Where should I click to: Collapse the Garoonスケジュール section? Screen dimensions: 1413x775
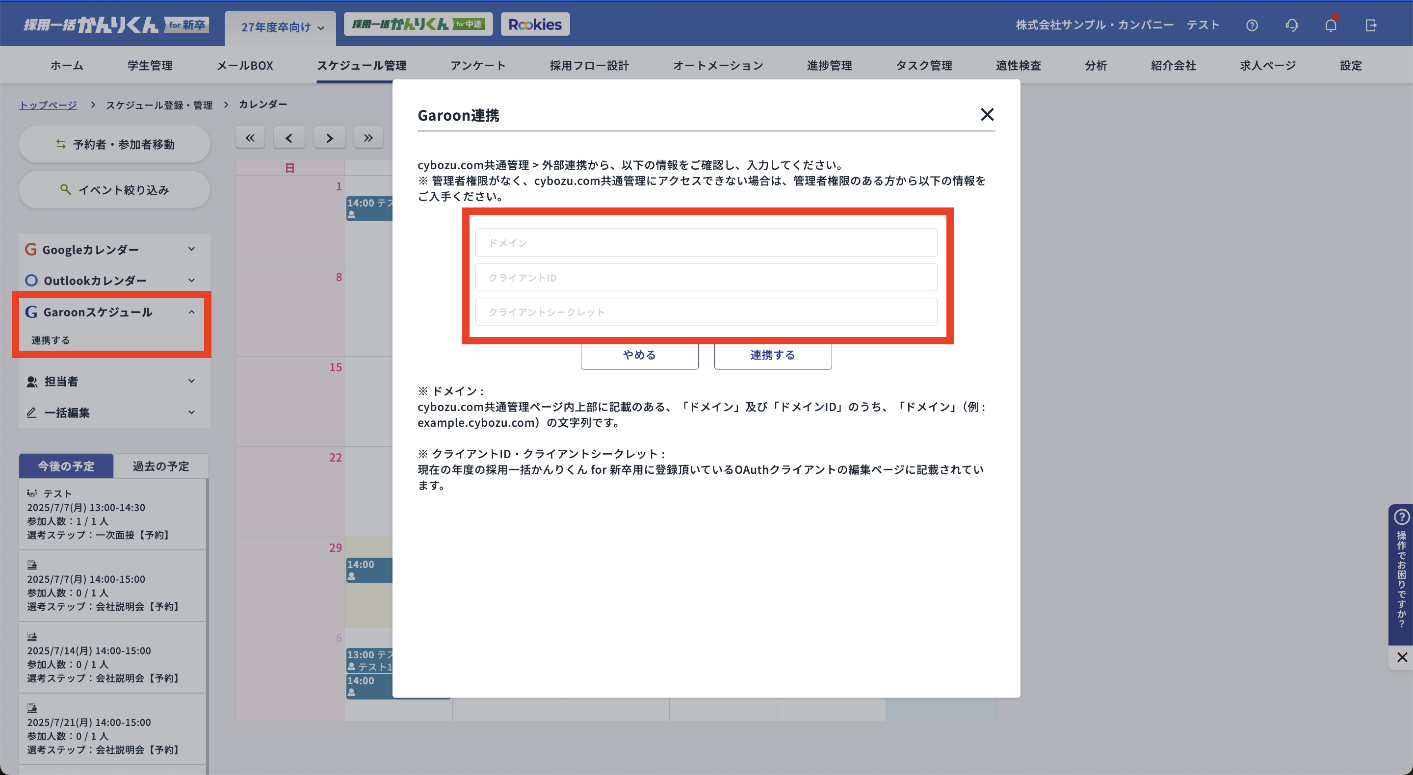191,311
